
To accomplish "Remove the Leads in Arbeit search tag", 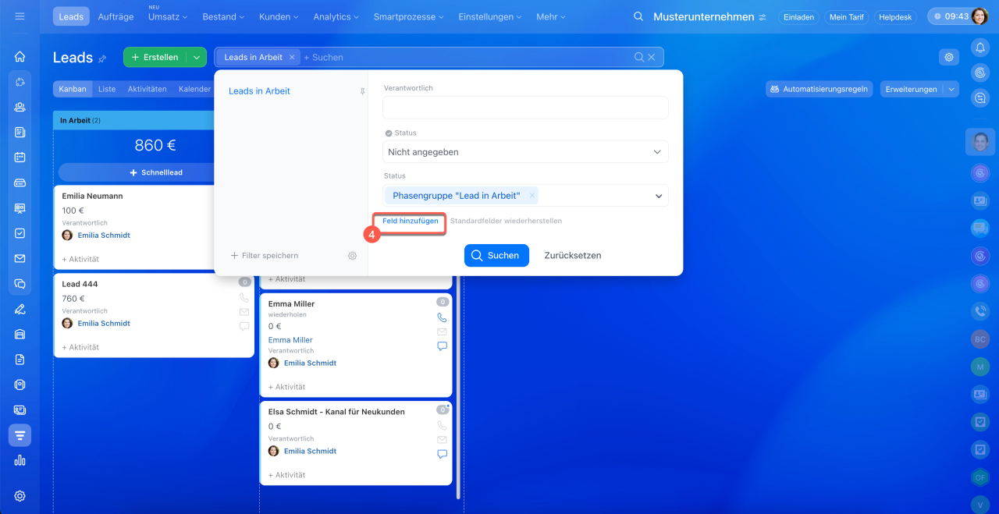I will [x=292, y=57].
